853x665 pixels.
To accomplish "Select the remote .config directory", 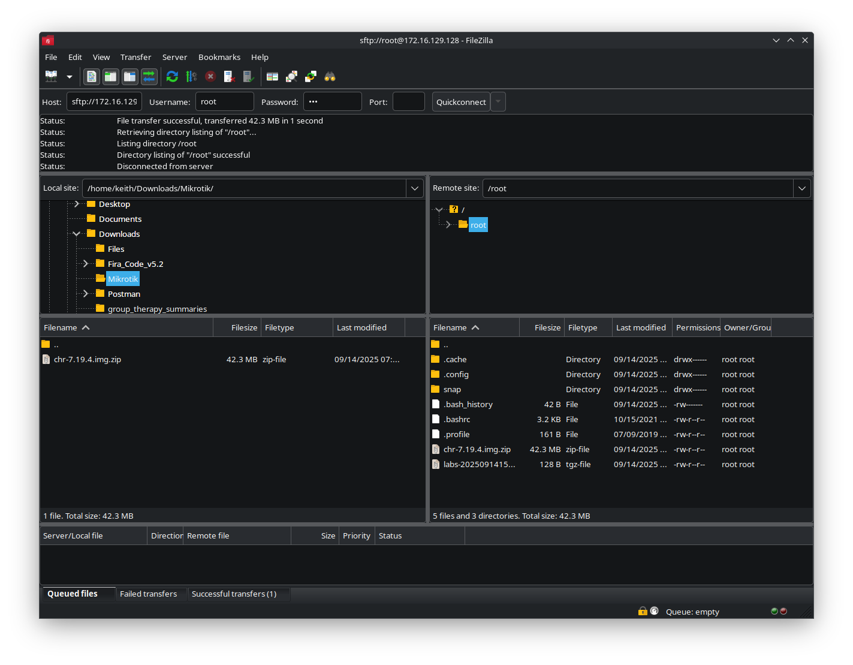I will [x=621, y=374].
